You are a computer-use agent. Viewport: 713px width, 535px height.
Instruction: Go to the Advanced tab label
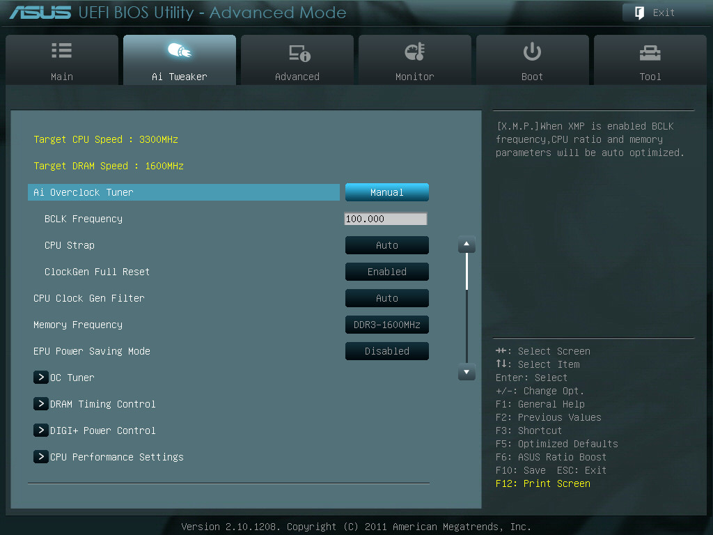click(297, 77)
